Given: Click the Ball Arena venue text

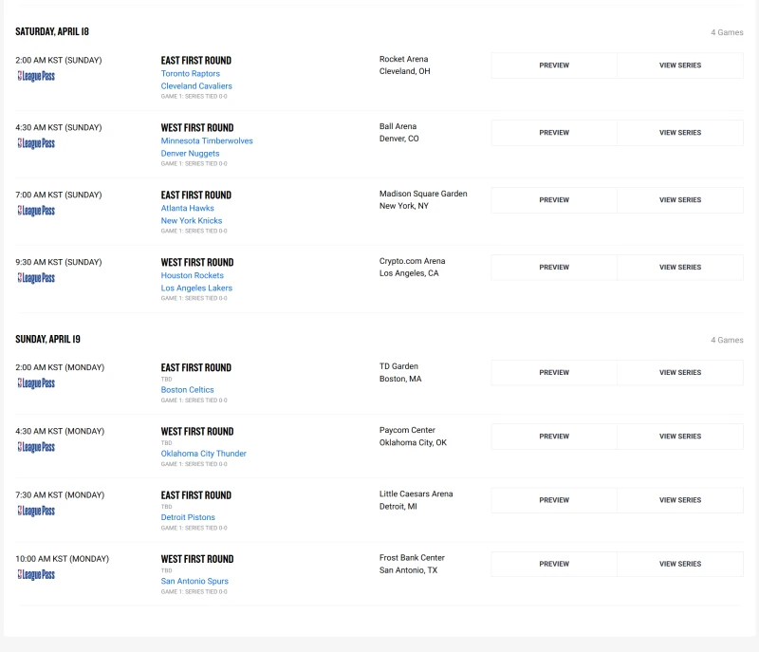Looking at the screenshot, I should click(x=398, y=126).
